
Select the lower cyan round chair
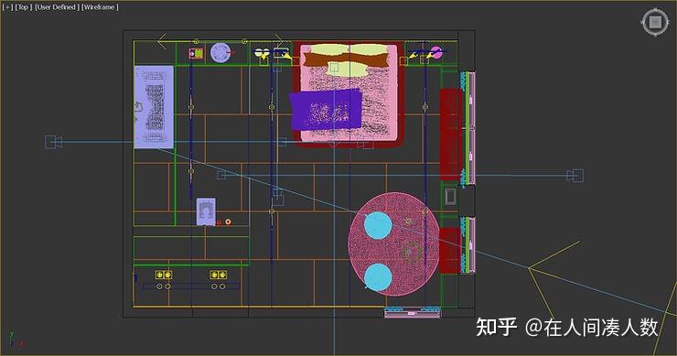tap(378, 277)
